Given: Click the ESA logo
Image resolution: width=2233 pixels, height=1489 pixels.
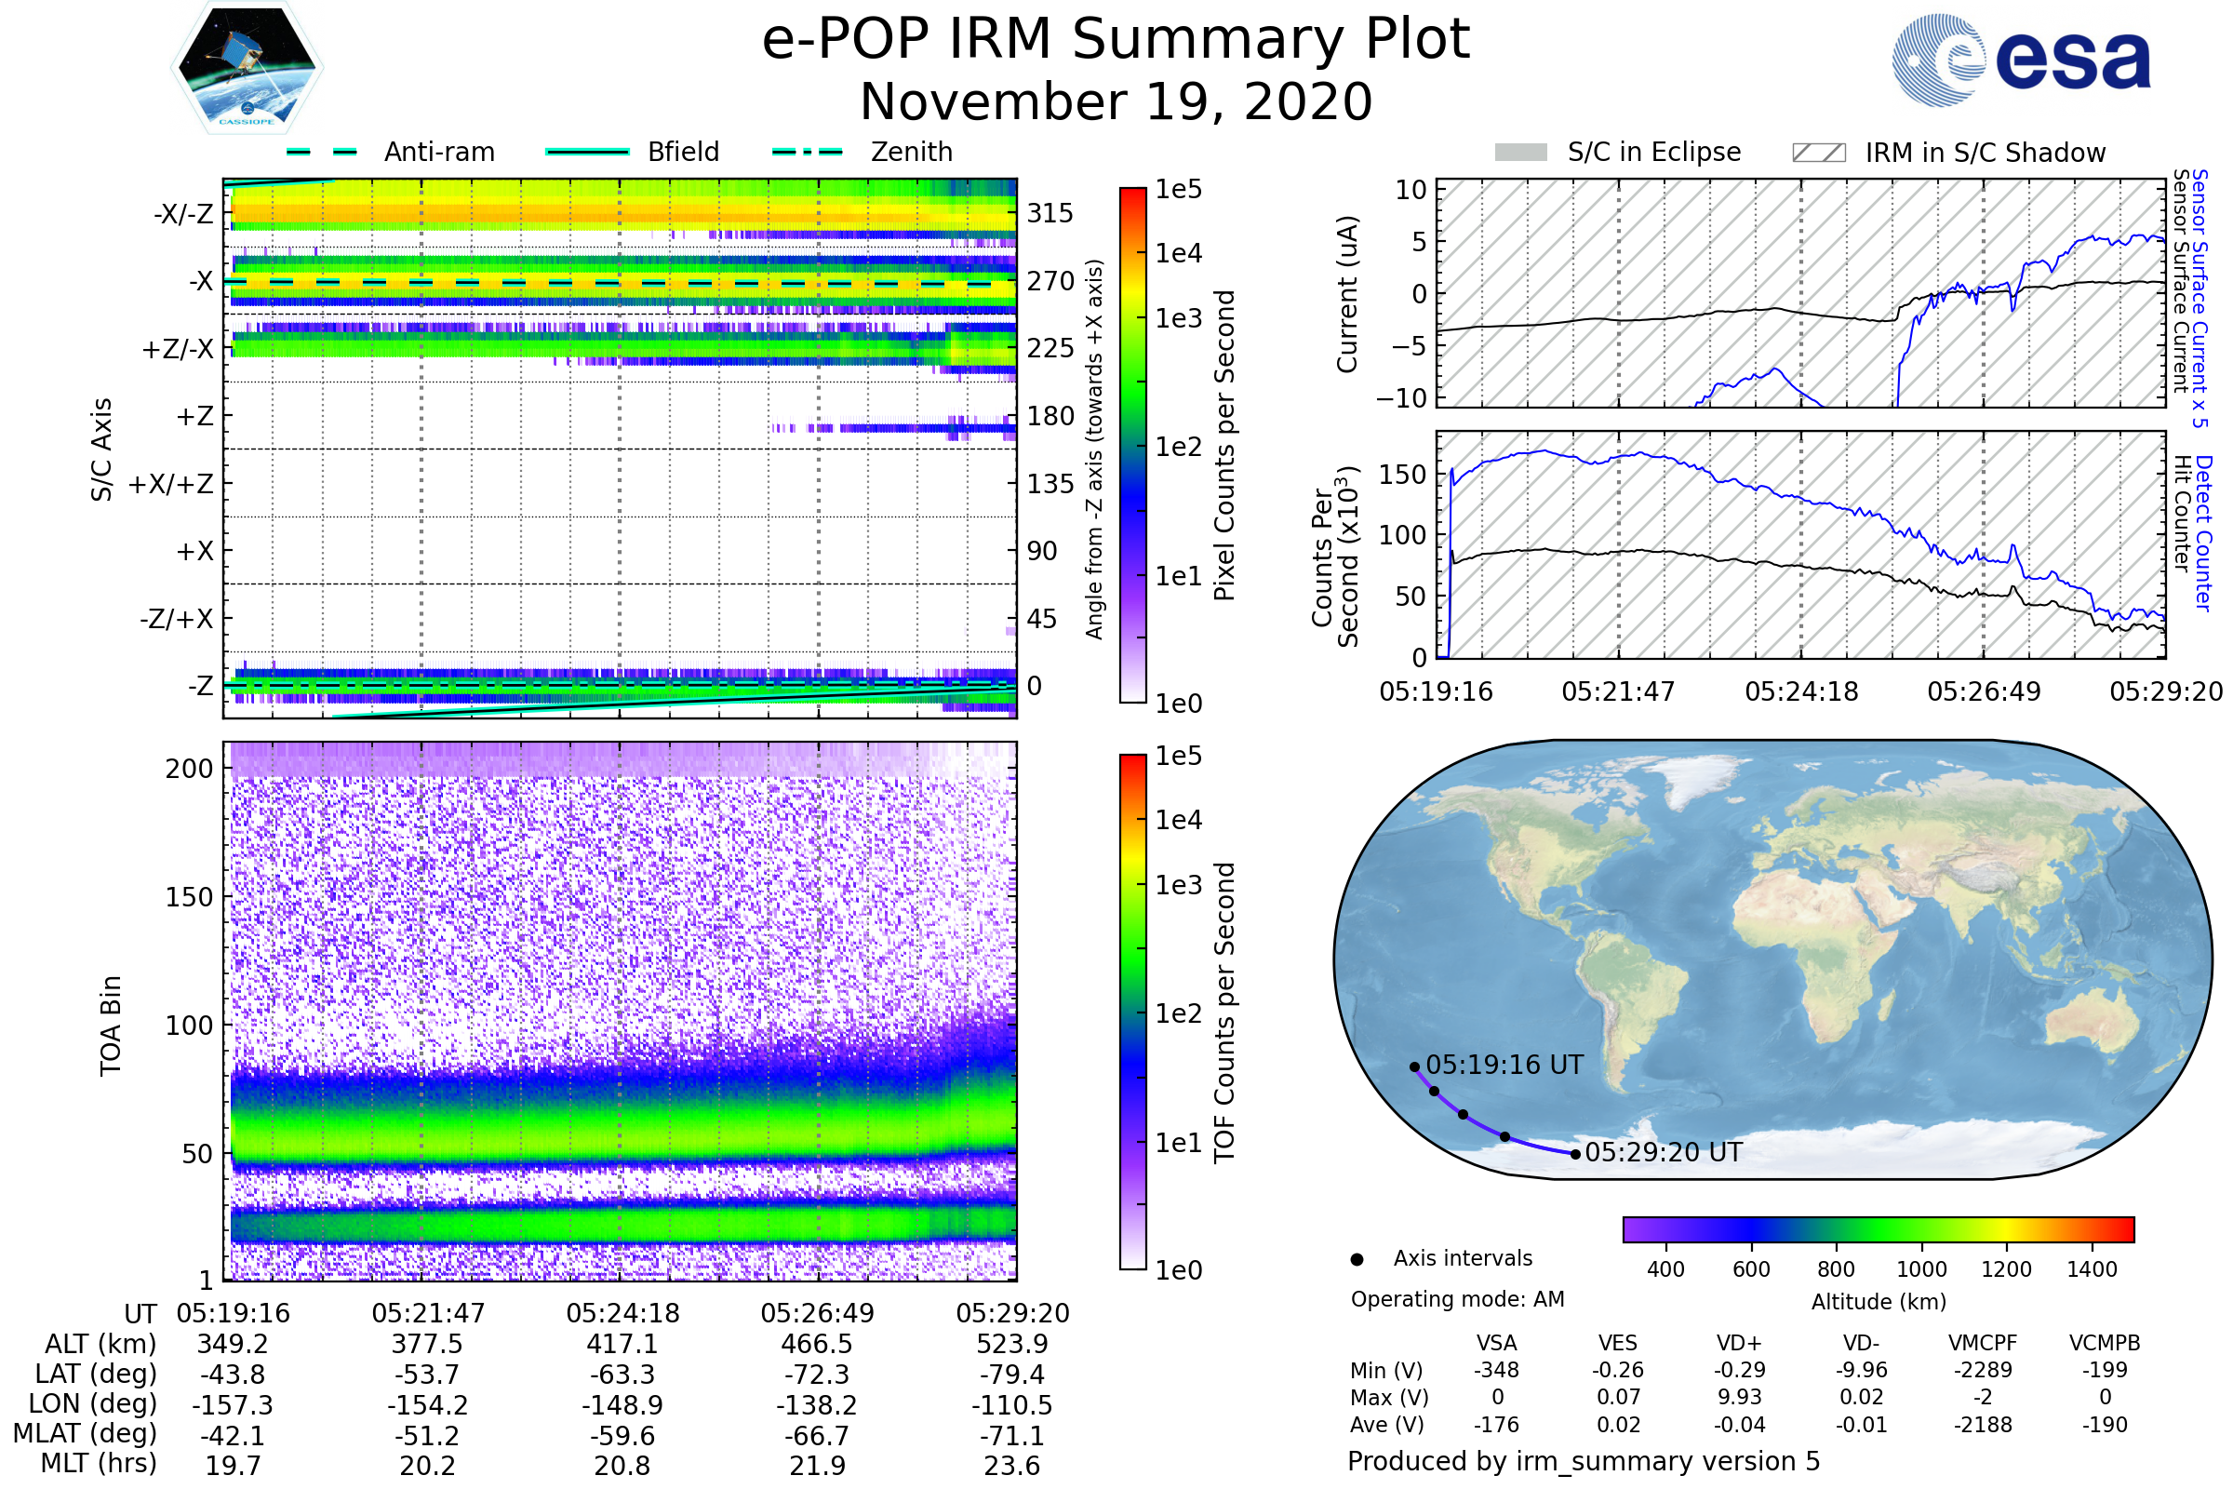Looking at the screenshot, I should 2020,60.
